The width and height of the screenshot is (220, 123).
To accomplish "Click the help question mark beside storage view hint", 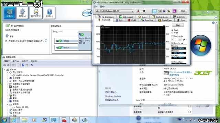I will coord(46,41).
